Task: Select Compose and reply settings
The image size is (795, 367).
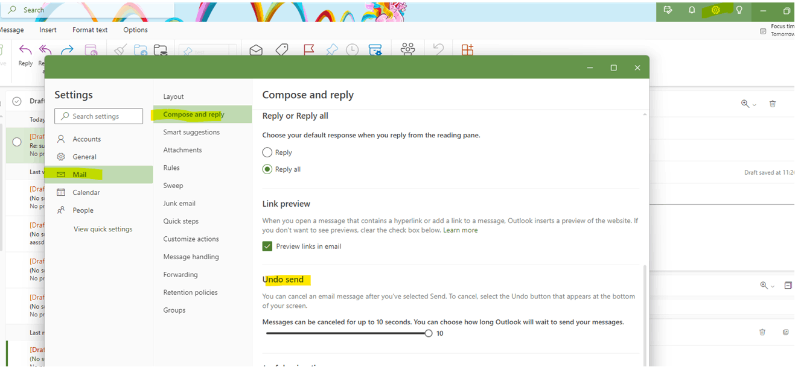Action: (202, 114)
